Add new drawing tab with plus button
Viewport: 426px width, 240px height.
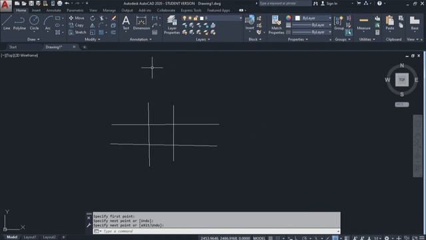pos(85,47)
